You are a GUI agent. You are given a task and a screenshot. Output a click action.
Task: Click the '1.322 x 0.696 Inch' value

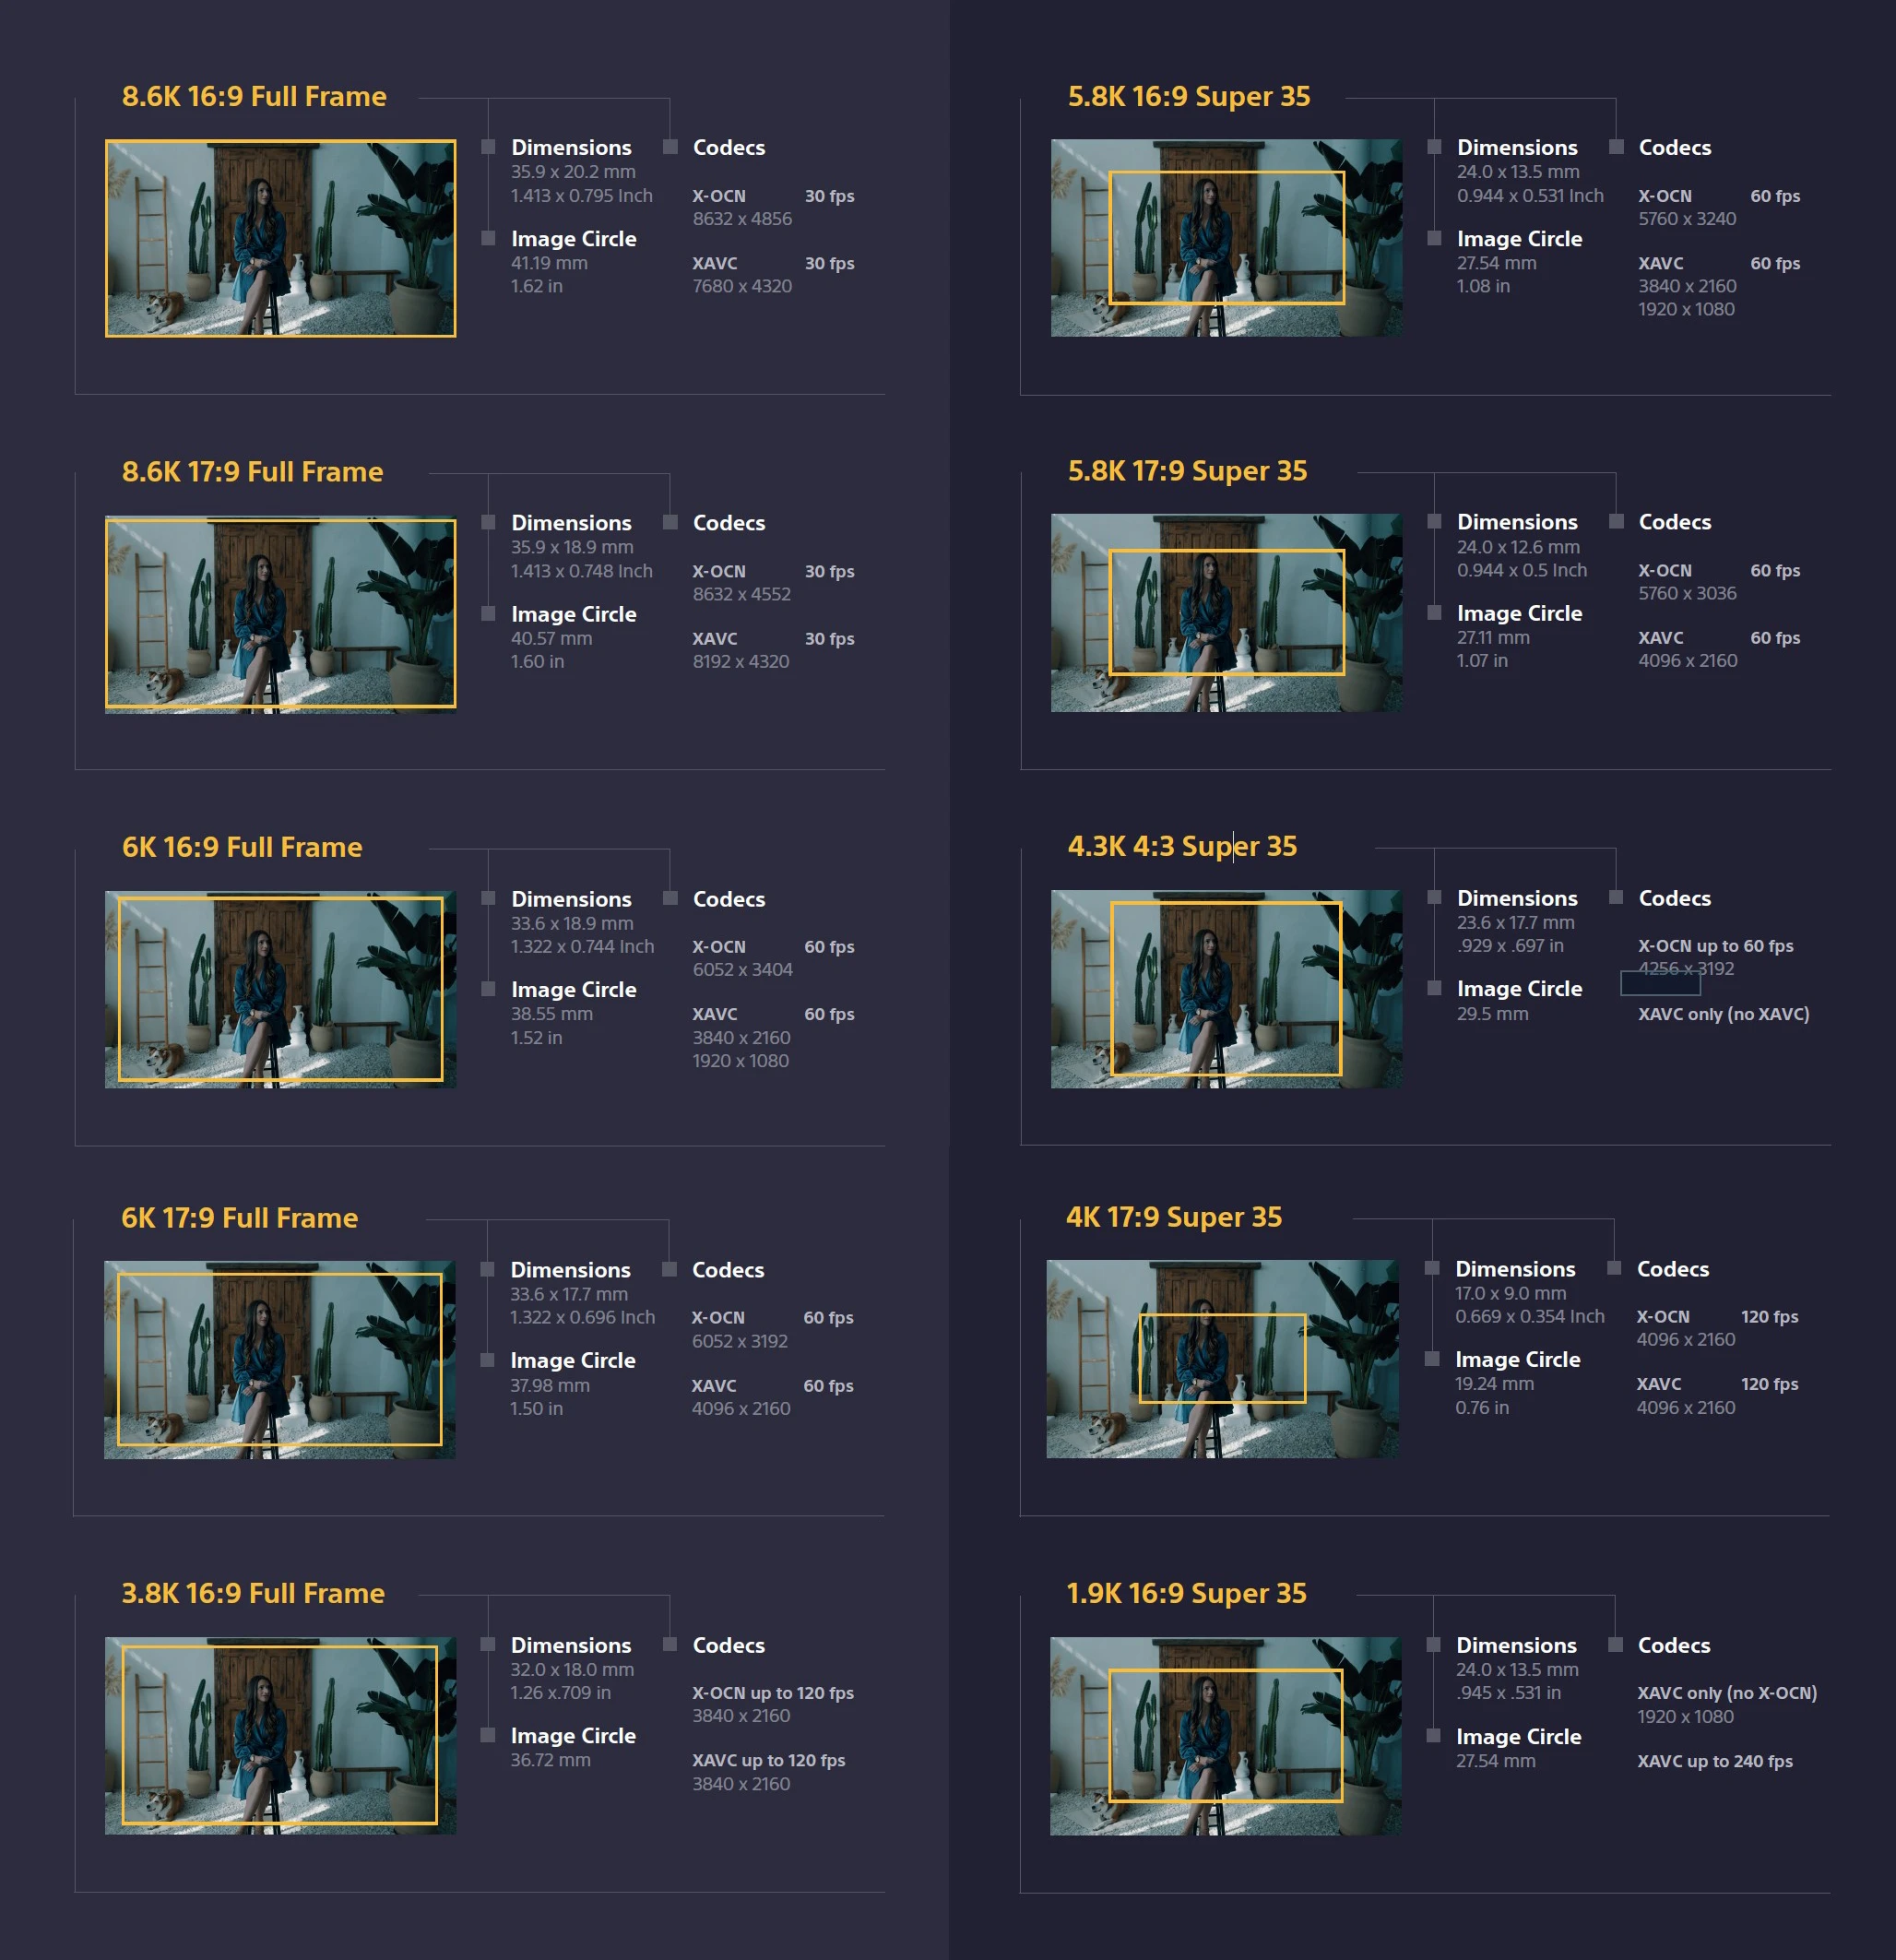coord(582,1316)
